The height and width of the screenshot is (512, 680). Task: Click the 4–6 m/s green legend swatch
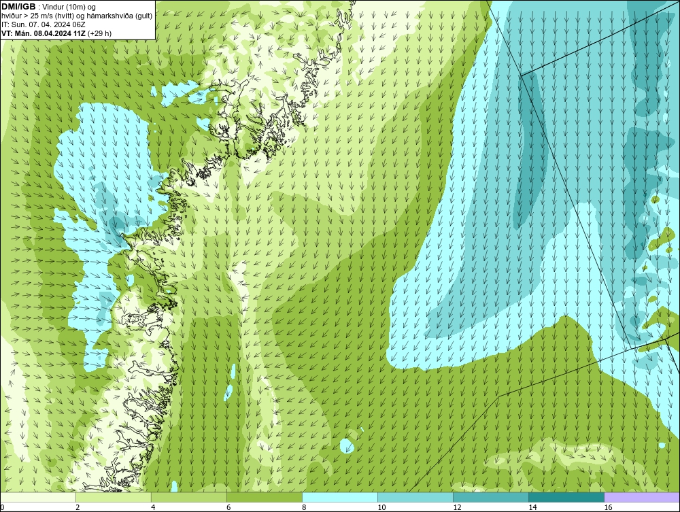189,497
